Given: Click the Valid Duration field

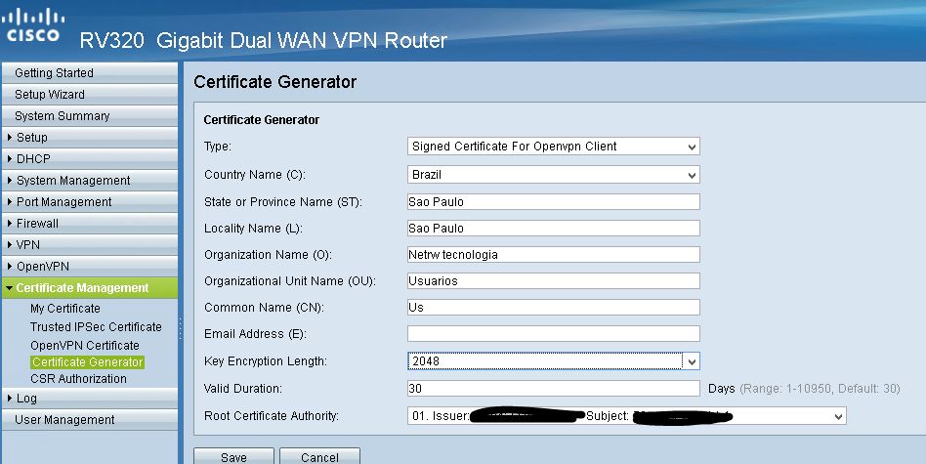Looking at the screenshot, I should point(554,389).
